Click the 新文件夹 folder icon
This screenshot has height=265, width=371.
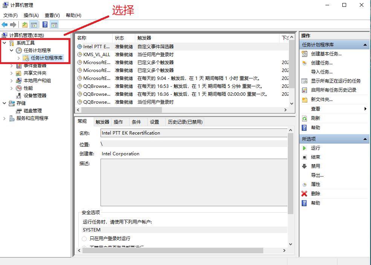pyautogui.click(x=304, y=100)
